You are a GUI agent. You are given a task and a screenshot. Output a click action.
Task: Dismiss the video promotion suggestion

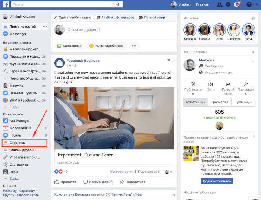coord(254,136)
